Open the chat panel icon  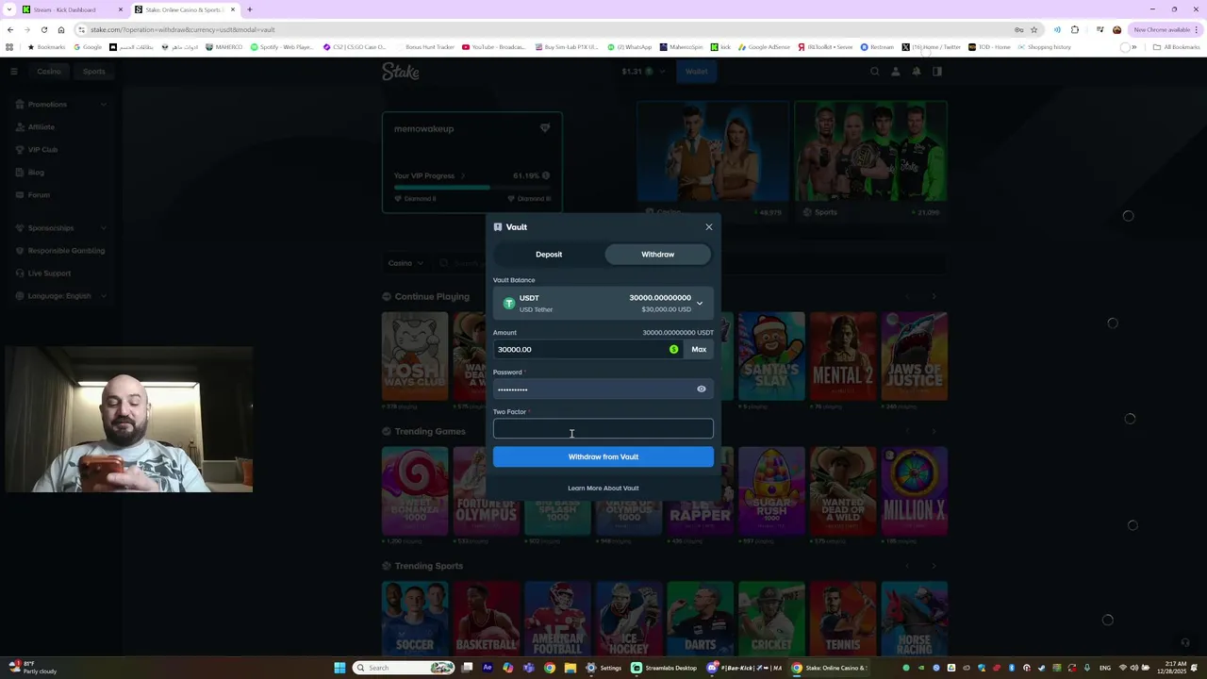coord(937,72)
